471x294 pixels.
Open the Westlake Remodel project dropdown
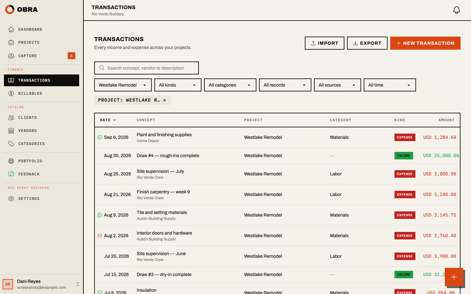point(123,85)
